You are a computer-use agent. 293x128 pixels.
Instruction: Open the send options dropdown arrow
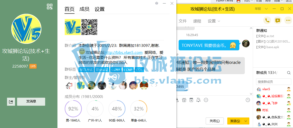[246, 121]
